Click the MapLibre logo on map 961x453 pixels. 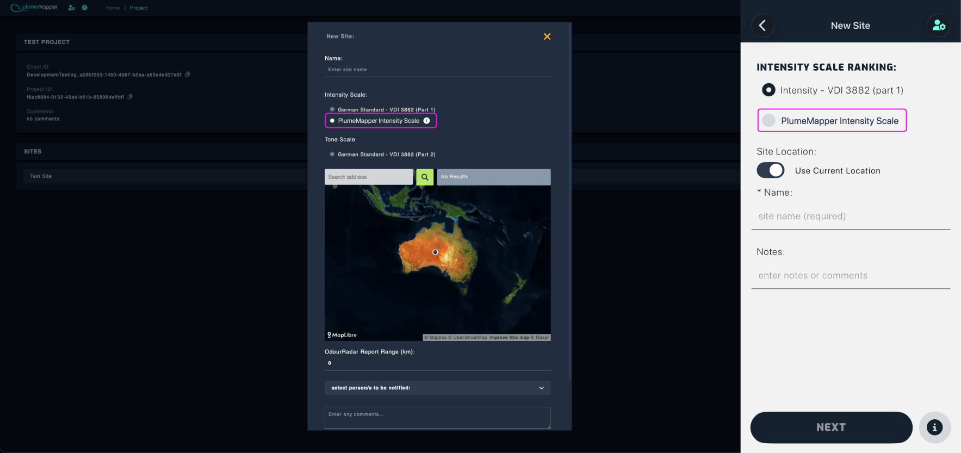coord(342,335)
